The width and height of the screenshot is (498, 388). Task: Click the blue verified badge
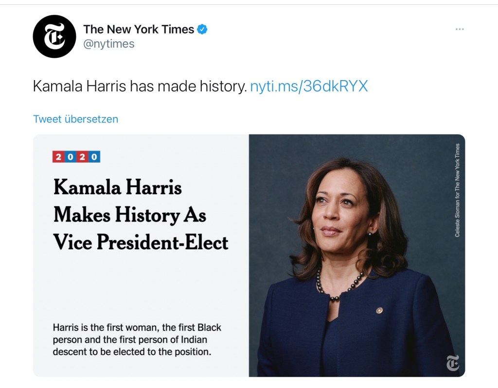pos(202,30)
